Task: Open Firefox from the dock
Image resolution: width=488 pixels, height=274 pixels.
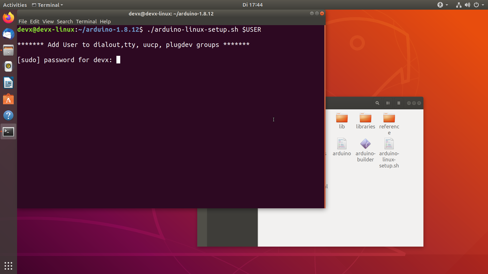Action: click(x=8, y=18)
